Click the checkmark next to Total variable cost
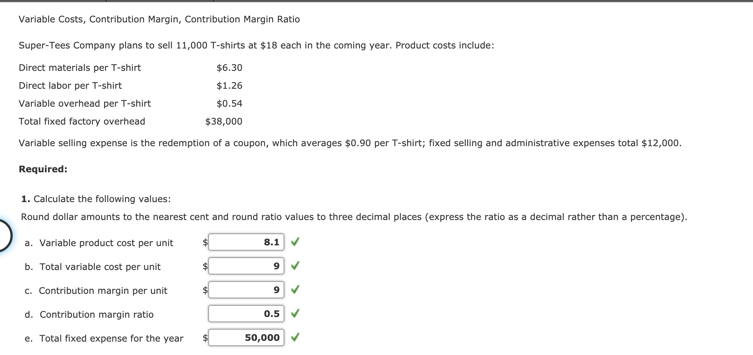Screen dimensions: 753x355 [295, 266]
